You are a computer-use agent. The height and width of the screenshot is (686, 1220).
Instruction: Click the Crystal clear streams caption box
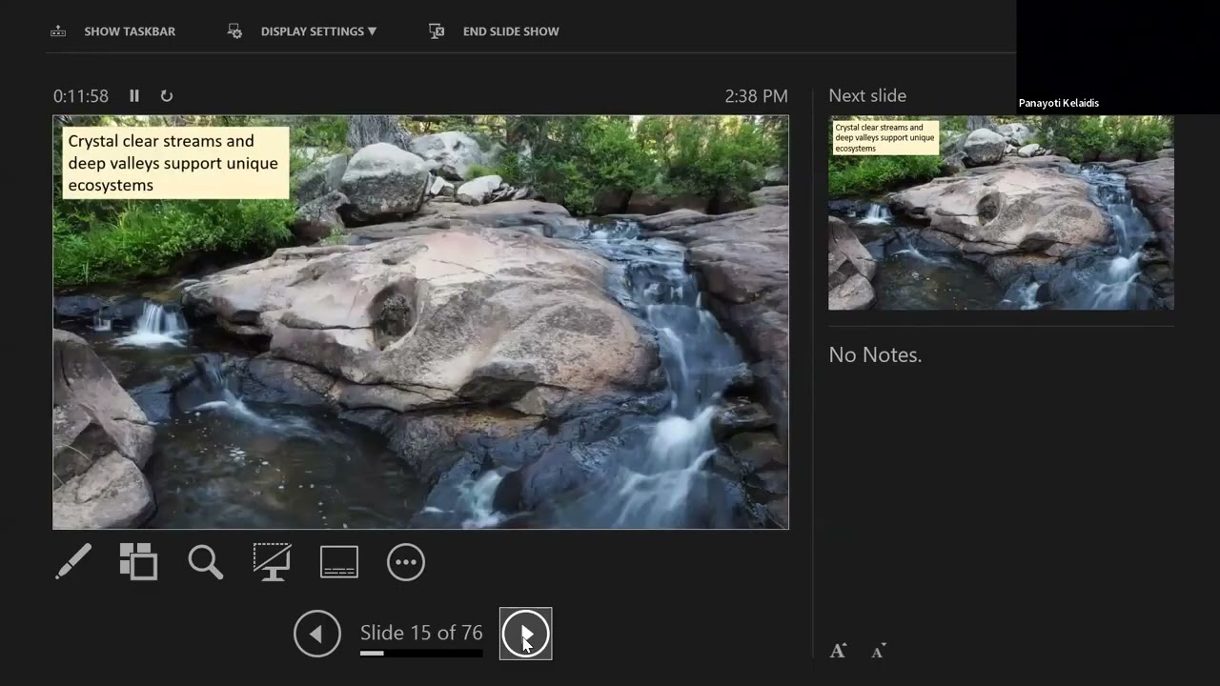point(175,163)
